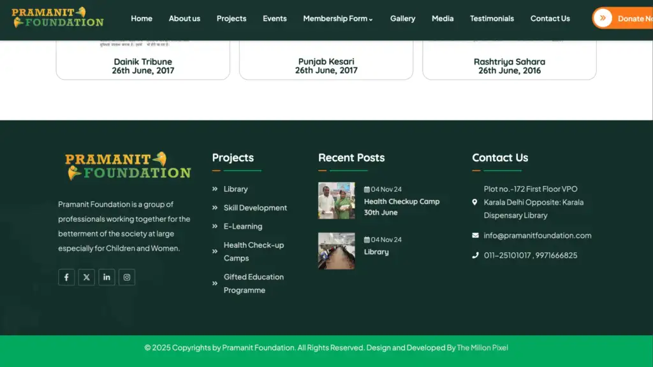Select the Media navigation item
This screenshot has height=367, width=653.
click(443, 18)
